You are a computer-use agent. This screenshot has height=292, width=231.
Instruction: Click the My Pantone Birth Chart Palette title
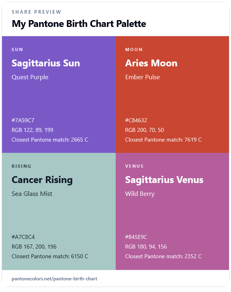click(79, 24)
